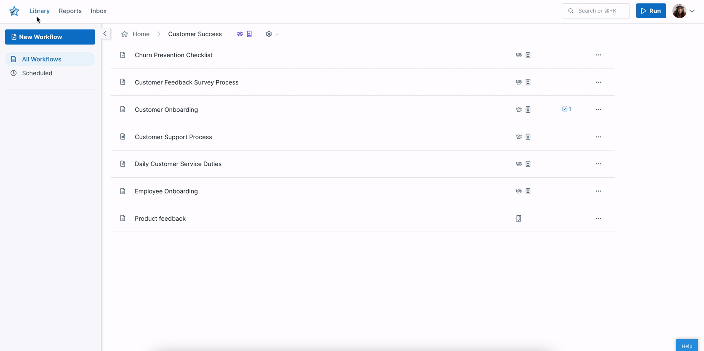704x351 pixels.
Task: Click the star app logo
Action: 14,11
